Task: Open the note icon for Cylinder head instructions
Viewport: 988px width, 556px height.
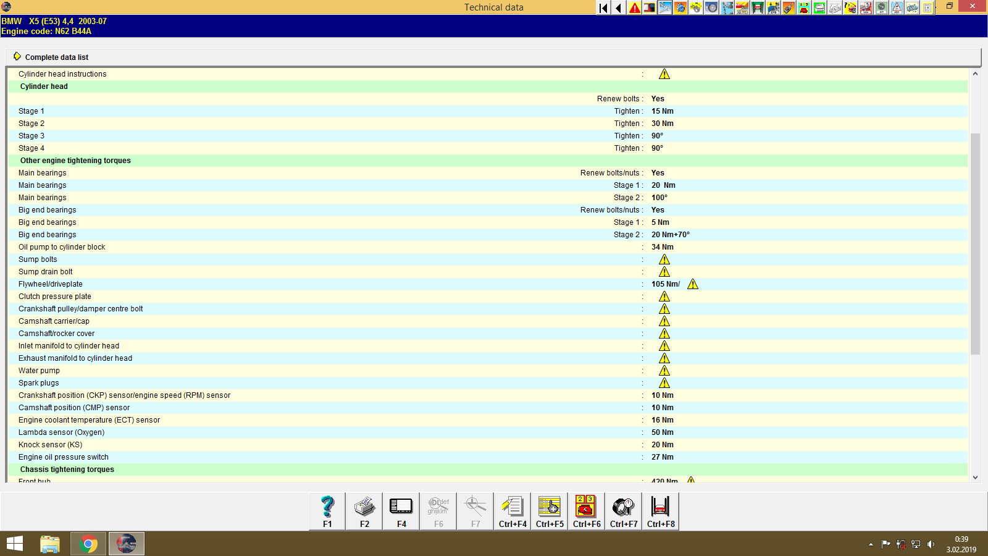Action: (x=664, y=74)
